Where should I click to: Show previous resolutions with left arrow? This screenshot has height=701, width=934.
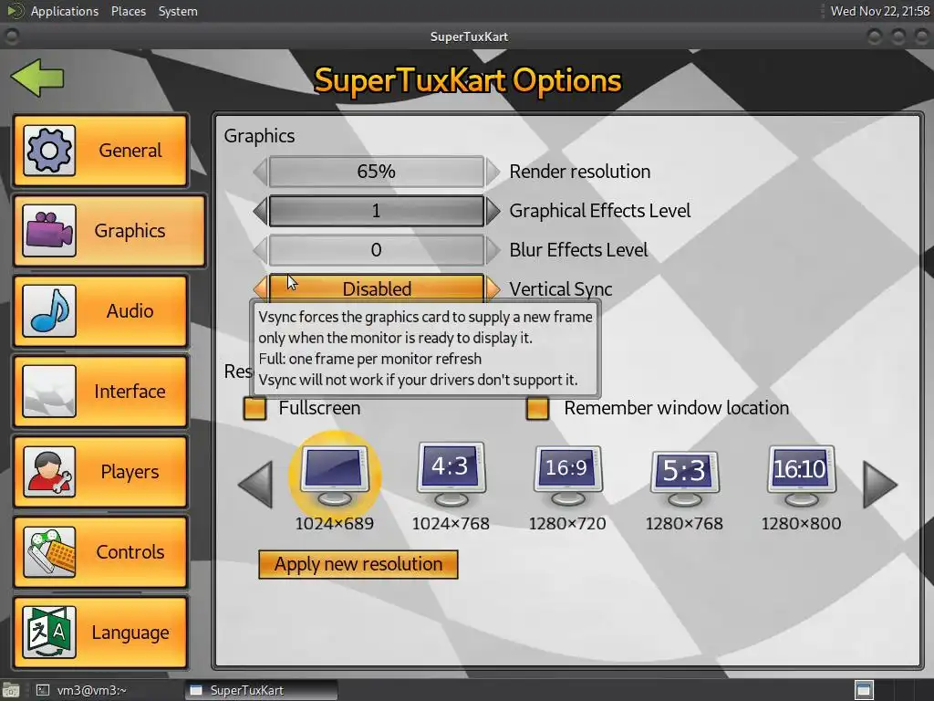pos(255,485)
